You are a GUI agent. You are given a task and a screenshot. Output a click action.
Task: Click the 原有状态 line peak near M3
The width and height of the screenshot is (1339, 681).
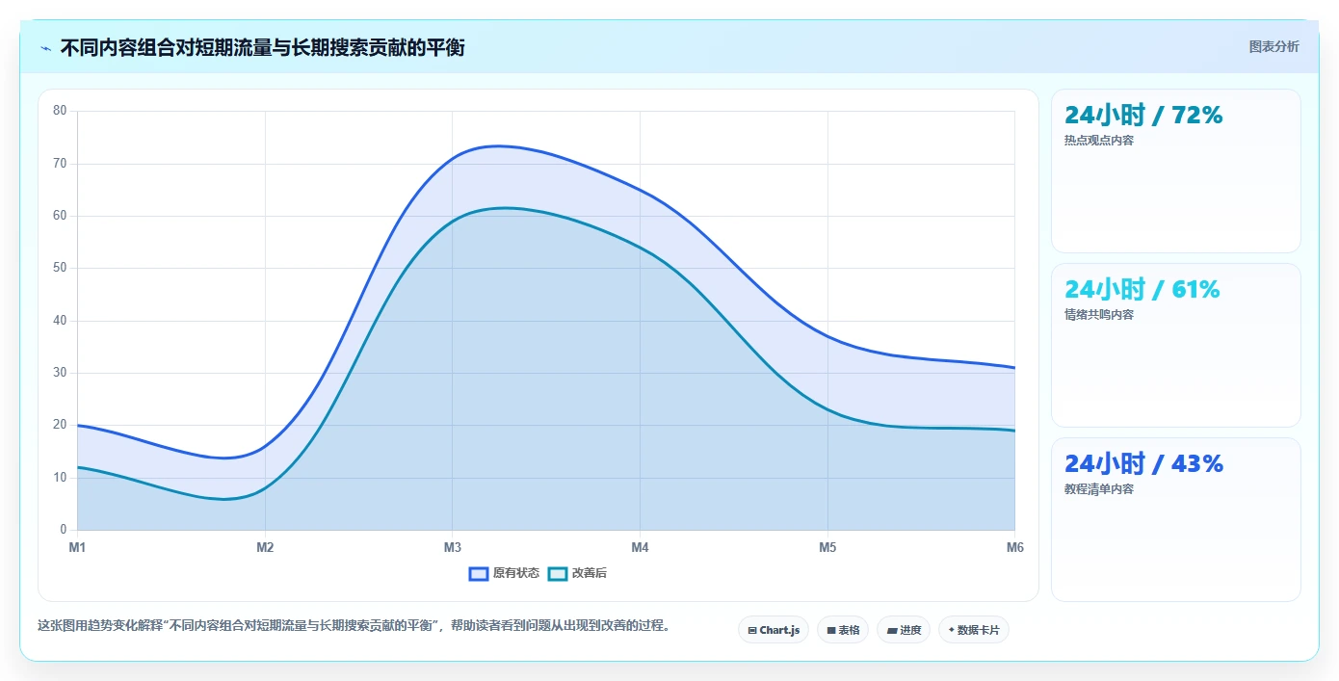497,146
